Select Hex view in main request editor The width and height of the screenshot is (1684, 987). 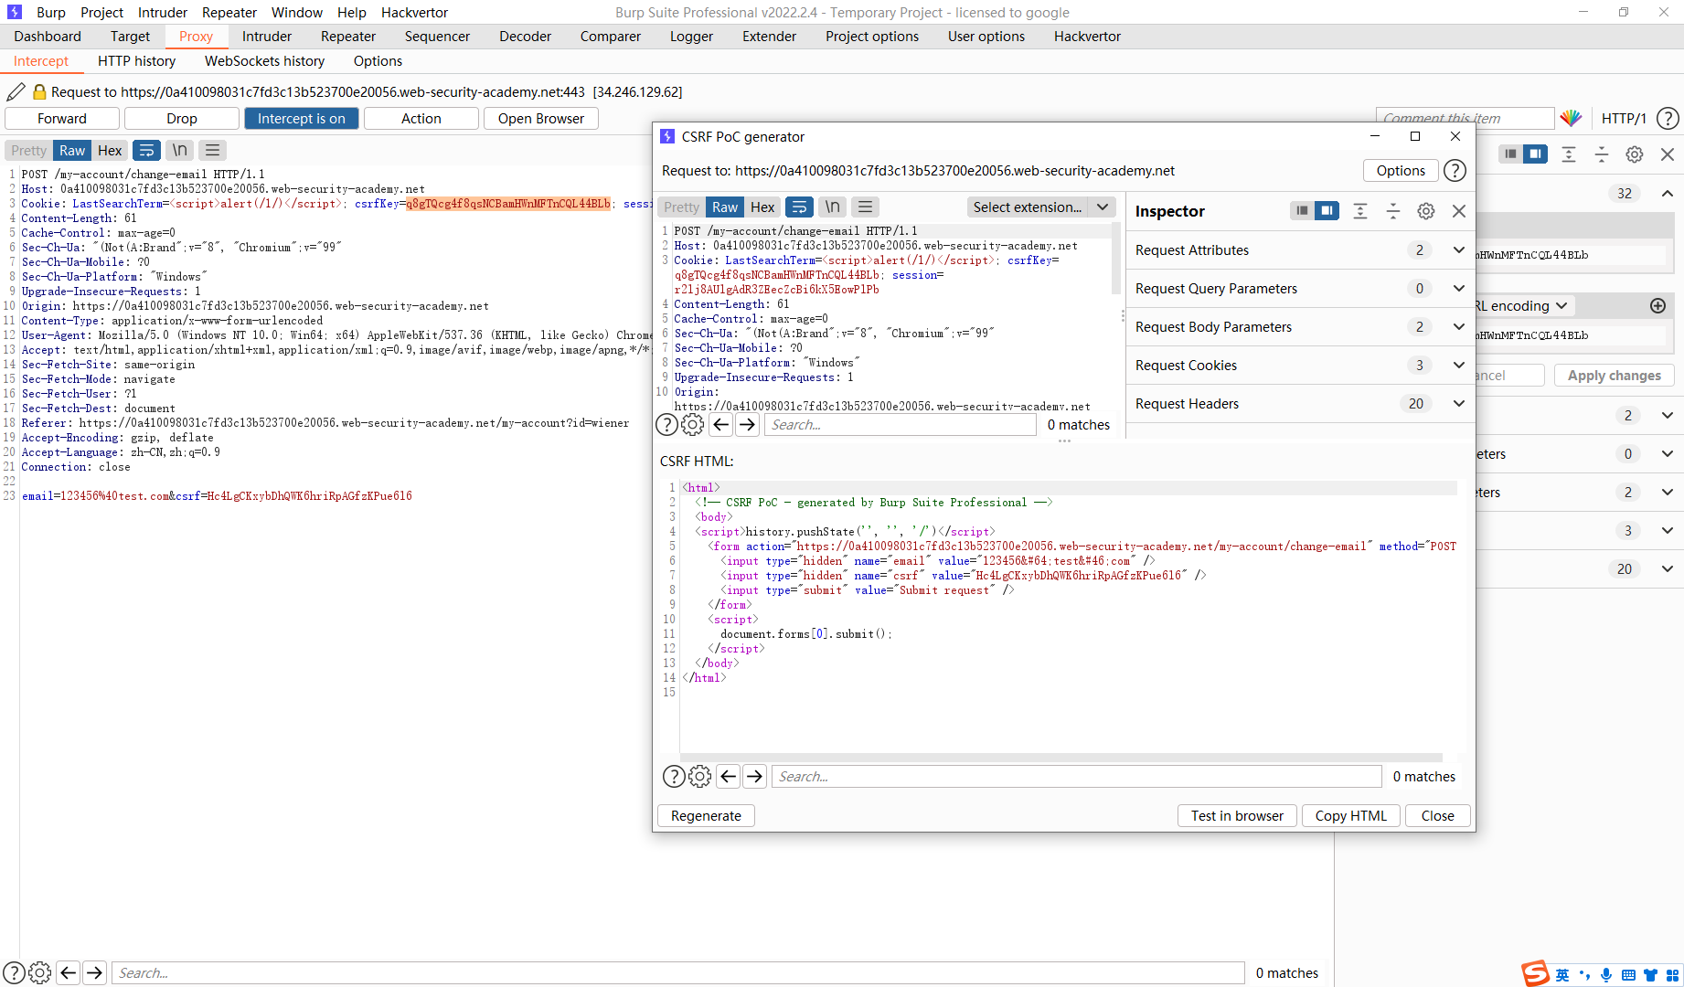click(x=110, y=150)
